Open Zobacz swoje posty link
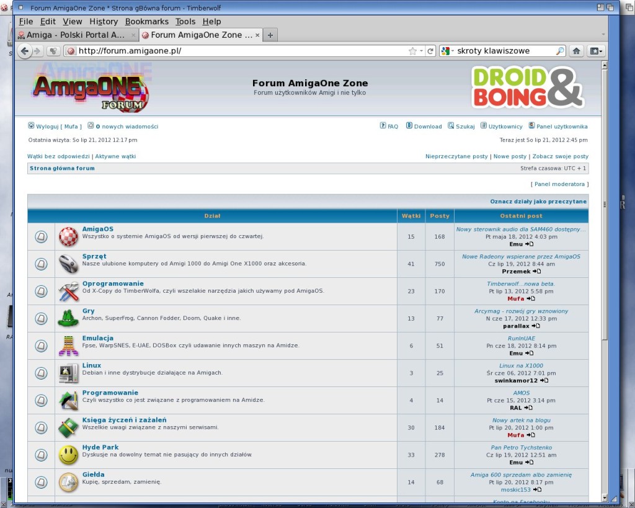This screenshot has width=635, height=508. pos(561,156)
